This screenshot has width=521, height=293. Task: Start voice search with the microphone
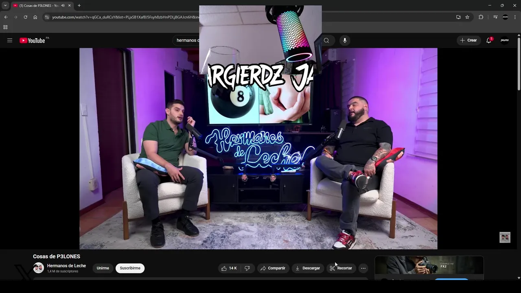(x=345, y=40)
